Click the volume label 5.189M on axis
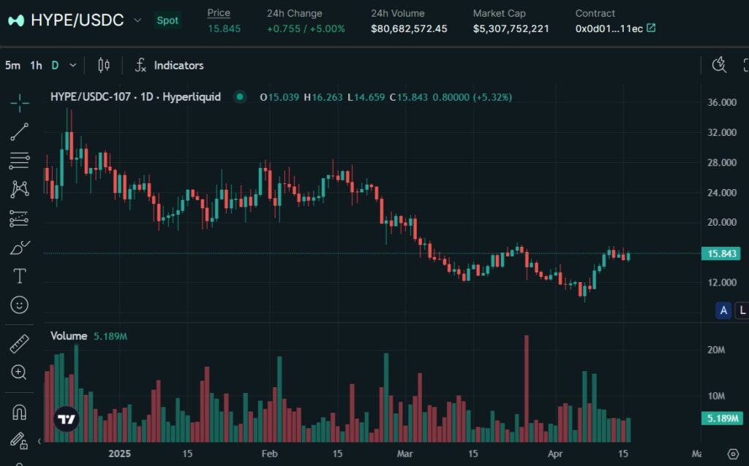This screenshot has height=466, width=749. pos(720,419)
